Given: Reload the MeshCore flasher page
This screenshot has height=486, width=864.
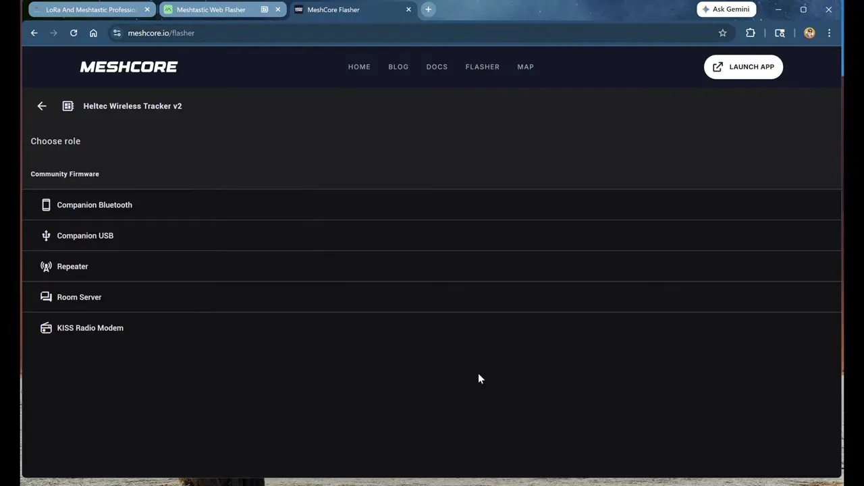Looking at the screenshot, I should pos(74,33).
